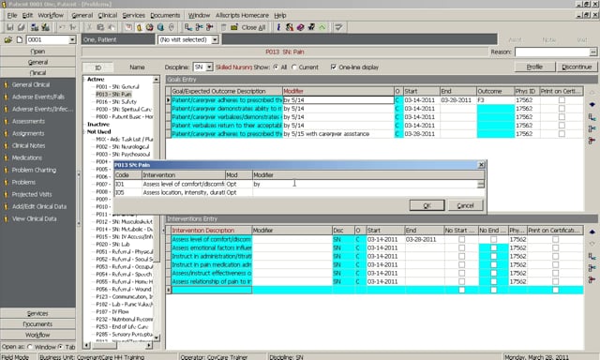Open the No visit selected dropdown
Viewport: 600px width, 360px height.
(x=215, y=39)
